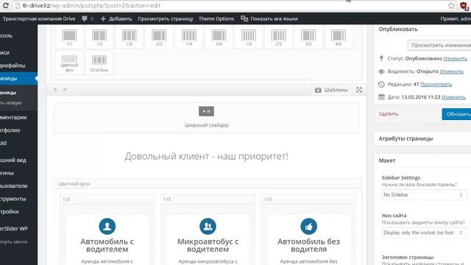Screen dimensions: 471x265
Task: Insert the 4/5 column layout element
Action: (x=339, y=38)
